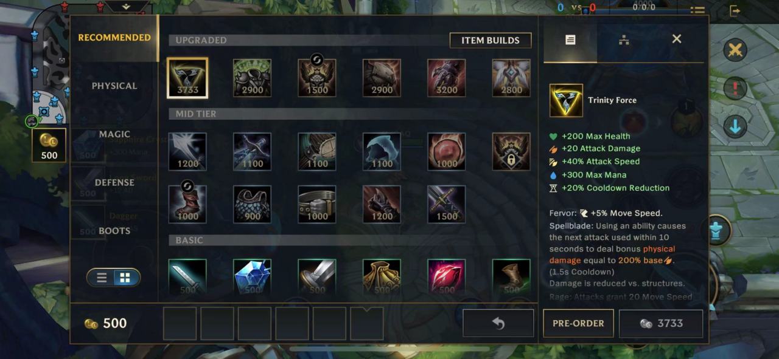Pick the Ruby Crystal basic item

(x=446, y=278)
